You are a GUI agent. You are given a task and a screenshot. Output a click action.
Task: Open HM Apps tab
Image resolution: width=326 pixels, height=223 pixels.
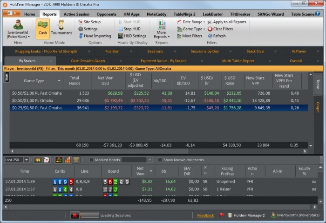131,14
